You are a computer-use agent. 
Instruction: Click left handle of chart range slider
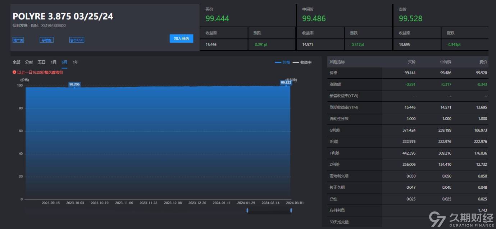tap(247, 210)
